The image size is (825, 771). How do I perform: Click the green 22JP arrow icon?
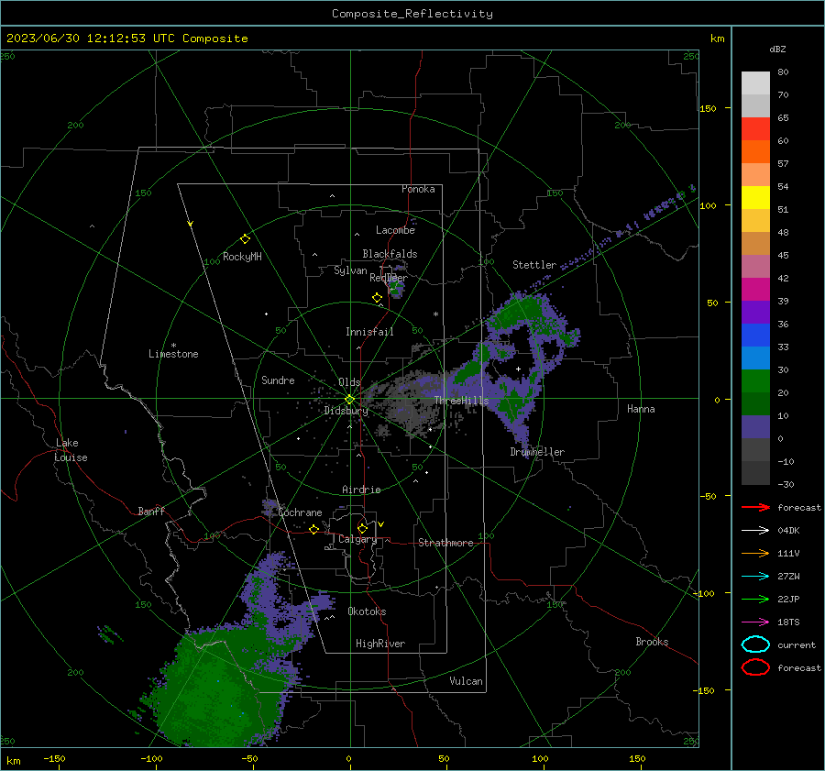pos(755,599)
